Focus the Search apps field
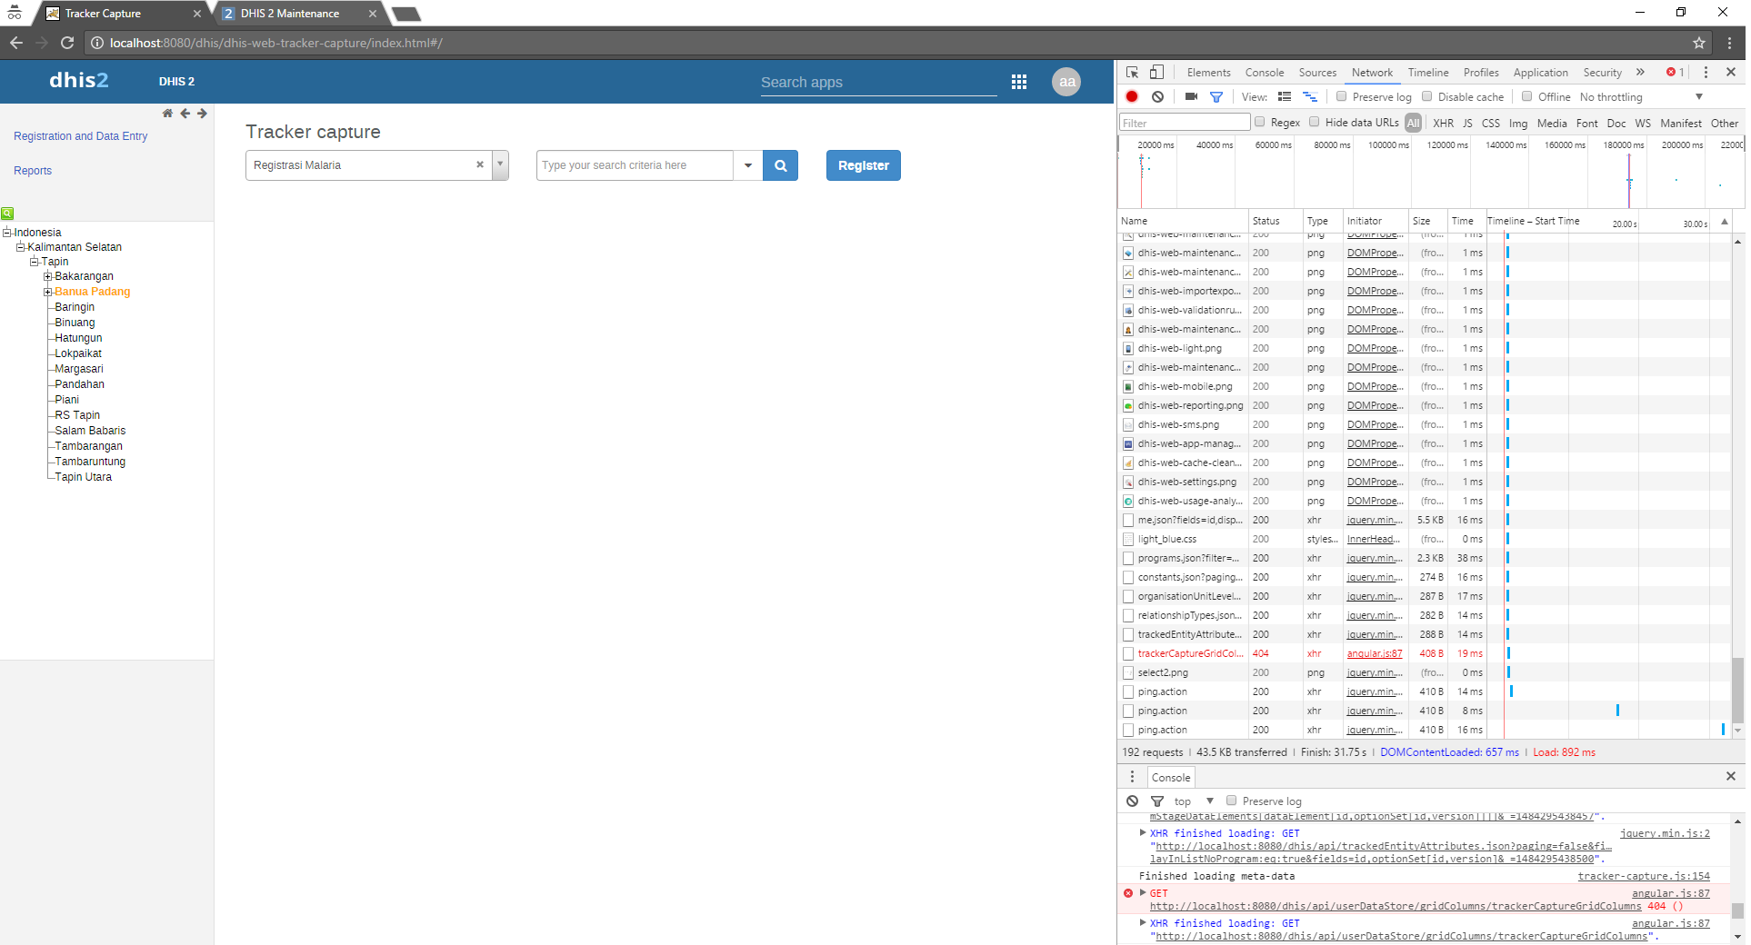This screenshot has height=945, width=1751. pos(878,82)
